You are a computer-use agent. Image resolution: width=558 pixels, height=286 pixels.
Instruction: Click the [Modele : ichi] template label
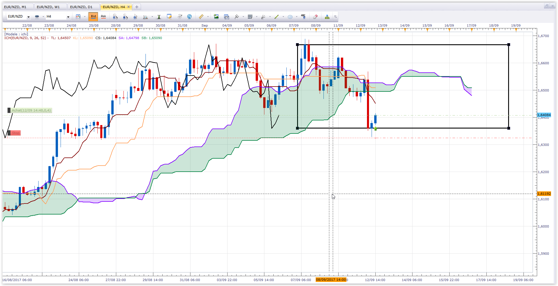(16, 34)
